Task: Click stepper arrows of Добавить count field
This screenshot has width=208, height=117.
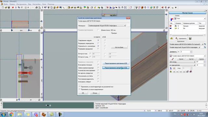Action: click(191, 52)
